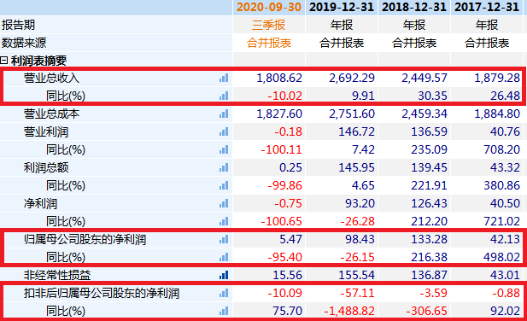Click the 92.02 growth cell
The height and width of the screenshot is (321, 527).
pyautogui.click(x=505, y=312)
